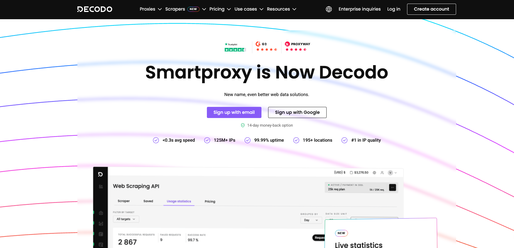
Task: Click the NEW badge above Live statistics
Action: pos(341,233)
